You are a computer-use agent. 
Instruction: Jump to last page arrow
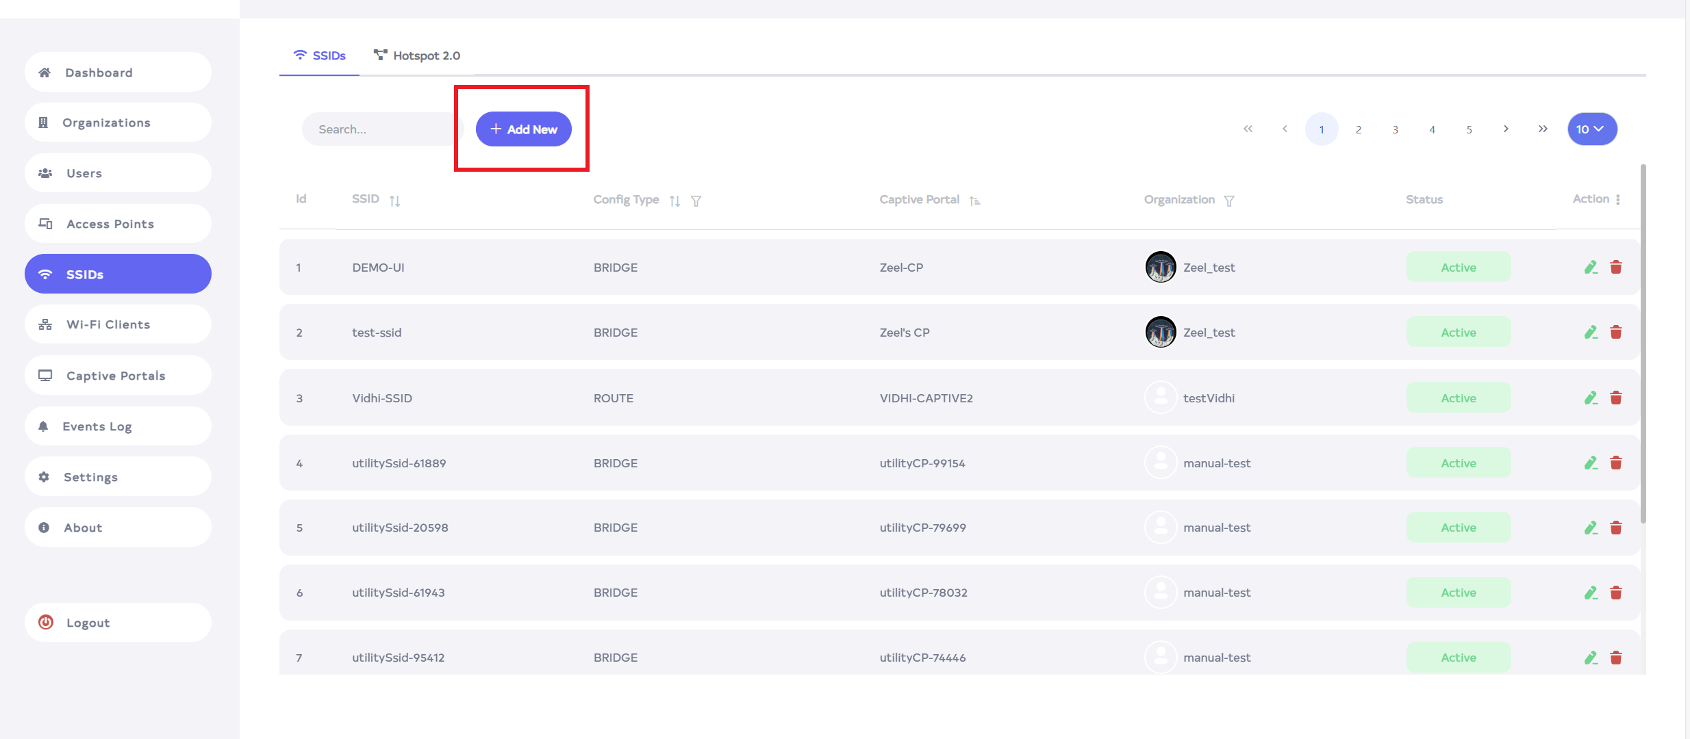coord(1543,129)
